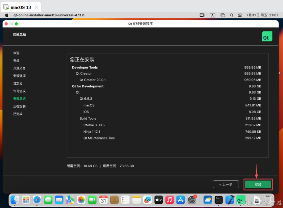
Task: Open Xcode from the Dock
Action: tap(230, 200)
